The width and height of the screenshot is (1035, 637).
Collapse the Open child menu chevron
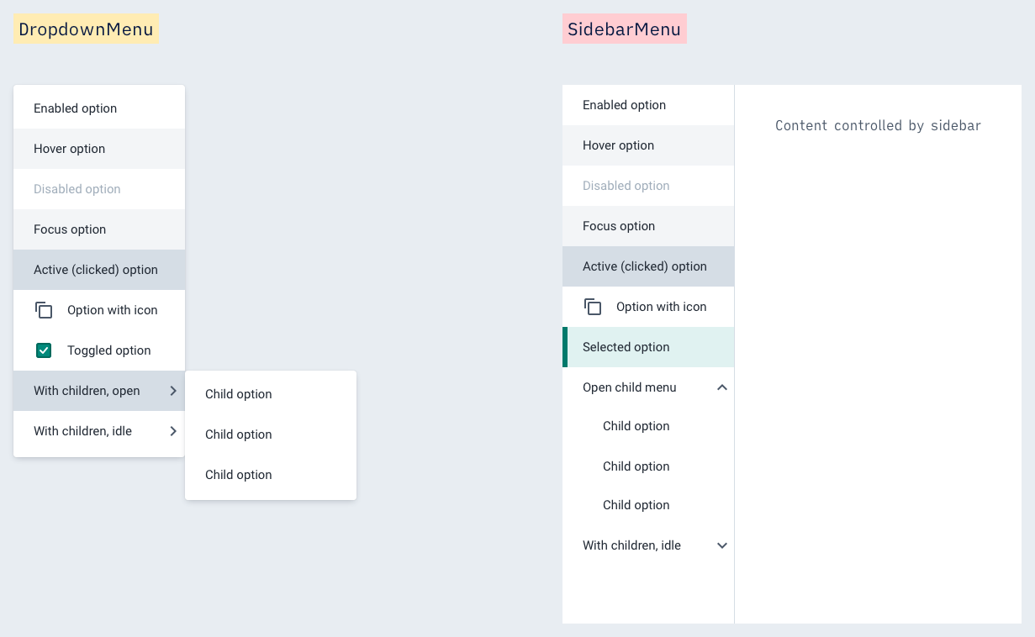click(721, 387)
